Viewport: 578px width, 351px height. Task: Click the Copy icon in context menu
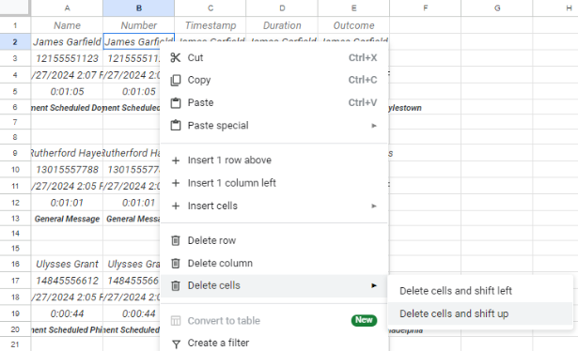click(176, 80)
